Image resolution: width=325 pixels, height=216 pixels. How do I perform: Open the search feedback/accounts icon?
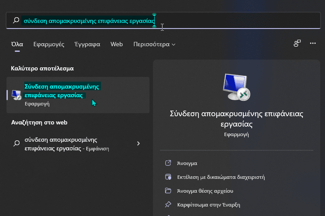pos(297,43)
